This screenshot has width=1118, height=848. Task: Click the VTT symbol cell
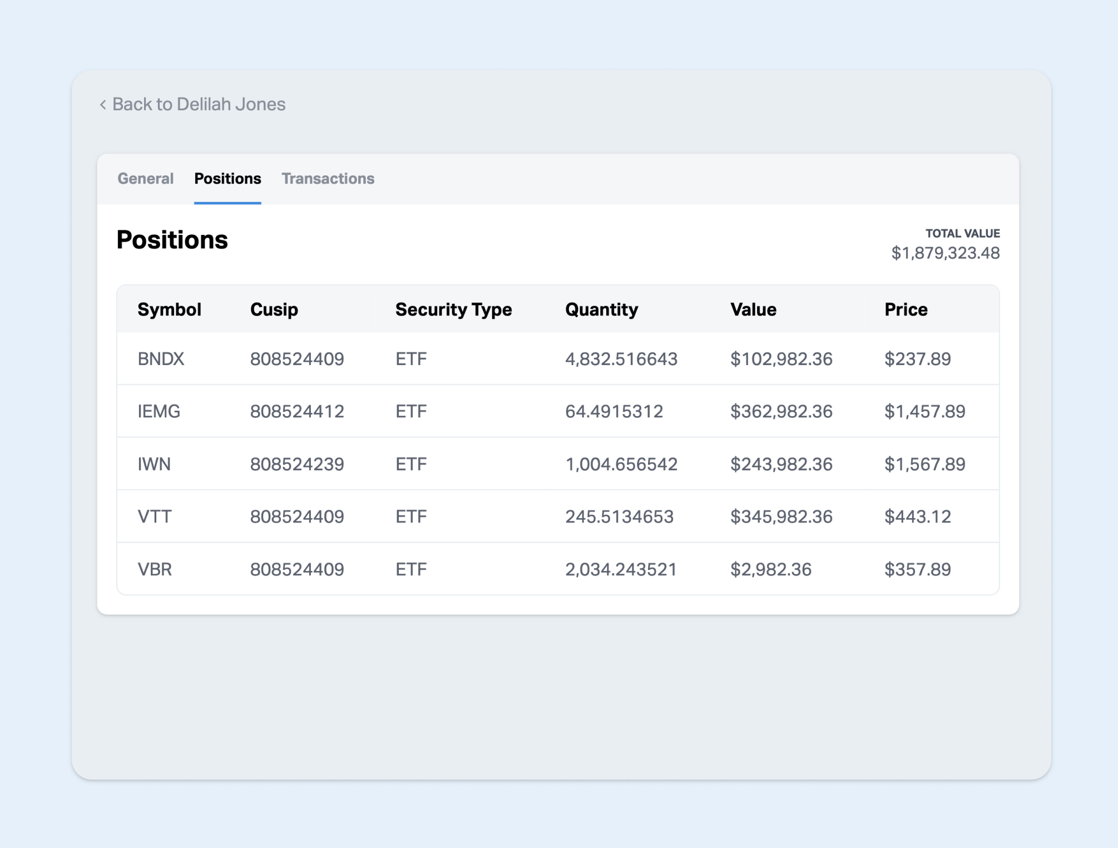coord(155,516)
